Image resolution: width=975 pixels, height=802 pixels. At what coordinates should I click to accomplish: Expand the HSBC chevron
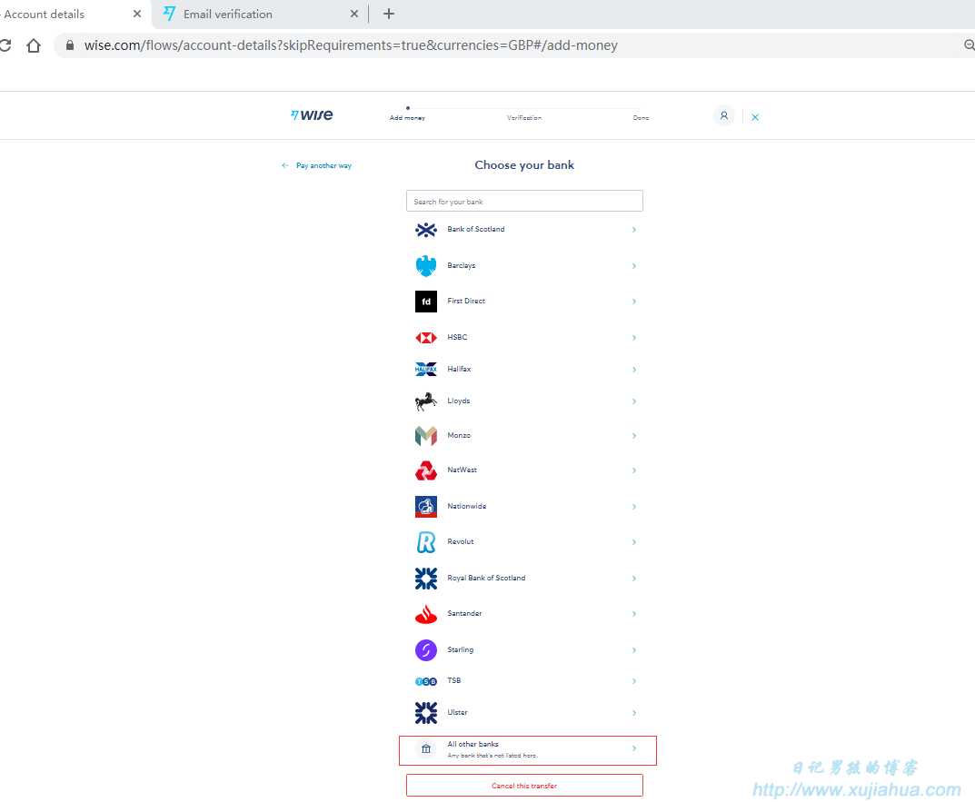[634, 338]
